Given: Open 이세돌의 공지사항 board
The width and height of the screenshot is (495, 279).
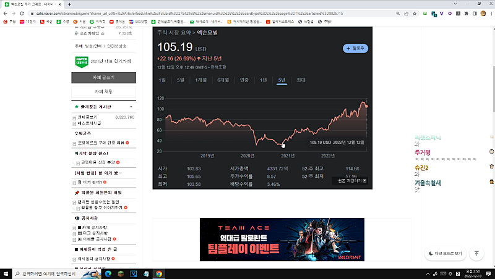Looking at the screenshot, I should (94, 259).
